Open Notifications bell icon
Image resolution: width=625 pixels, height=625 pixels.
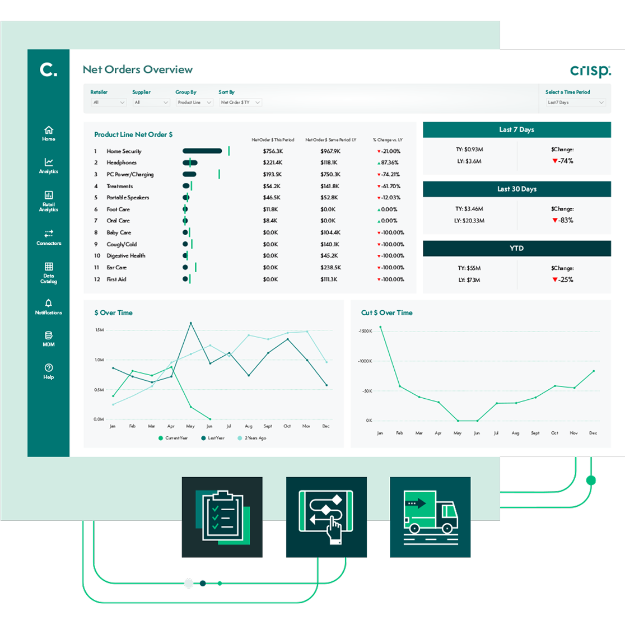pos(49,304)
